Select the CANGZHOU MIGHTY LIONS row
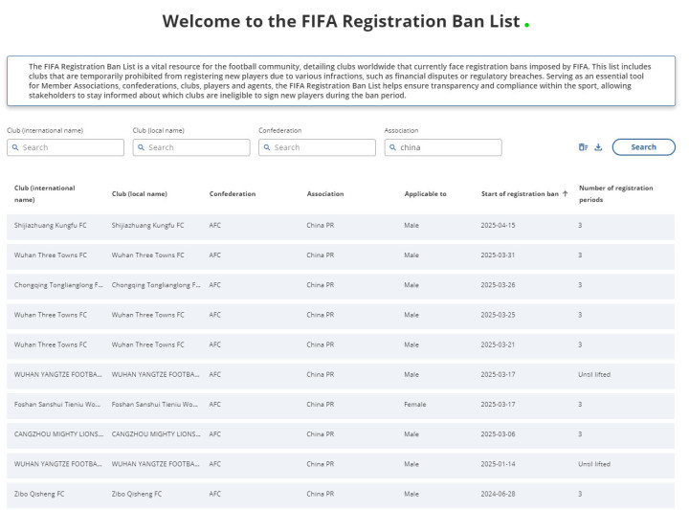Viewport: 689px width, 510px height. coord(341,435)
